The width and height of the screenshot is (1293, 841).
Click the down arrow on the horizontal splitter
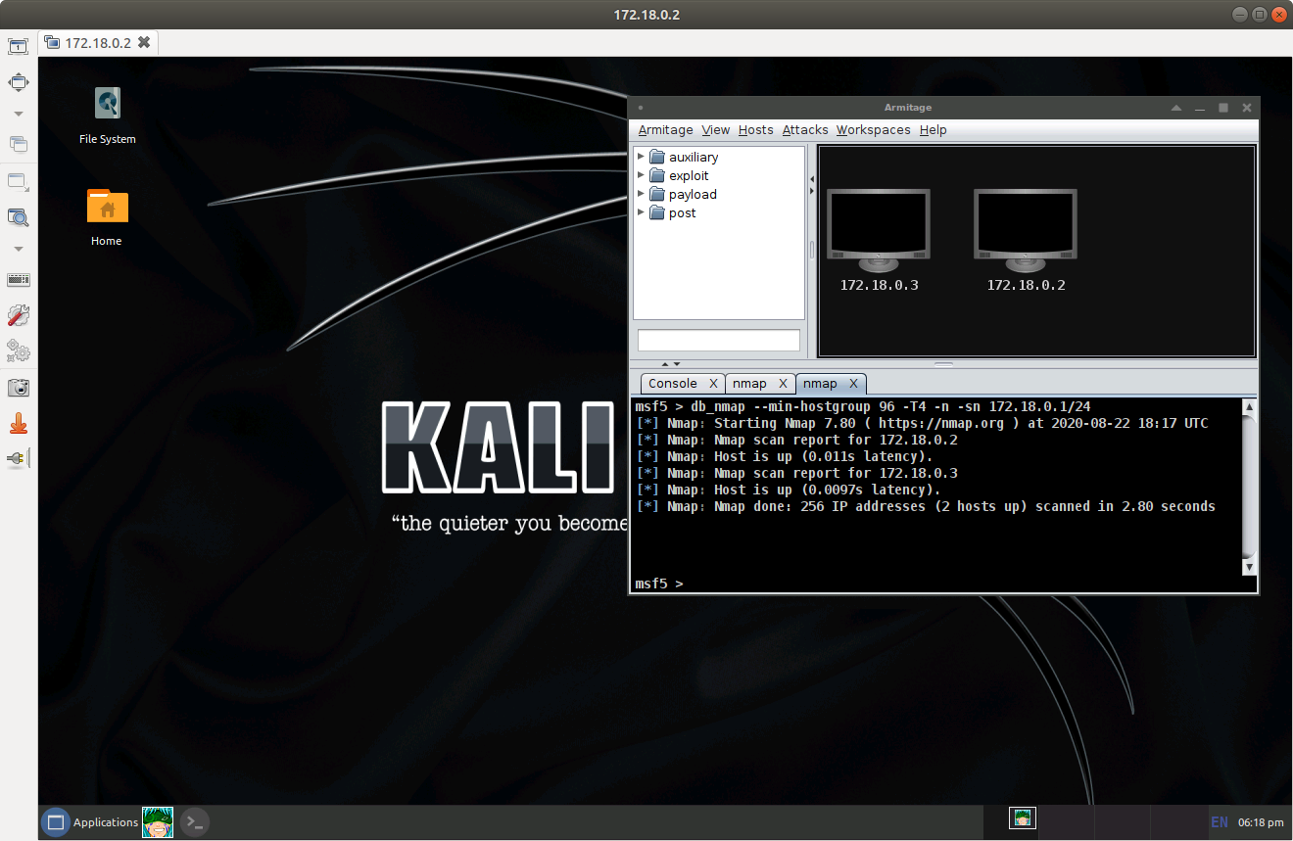pos(676,364)
